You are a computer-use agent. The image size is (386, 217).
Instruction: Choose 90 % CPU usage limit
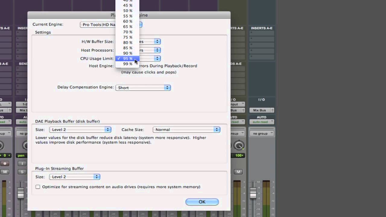[x=128, y=53]
